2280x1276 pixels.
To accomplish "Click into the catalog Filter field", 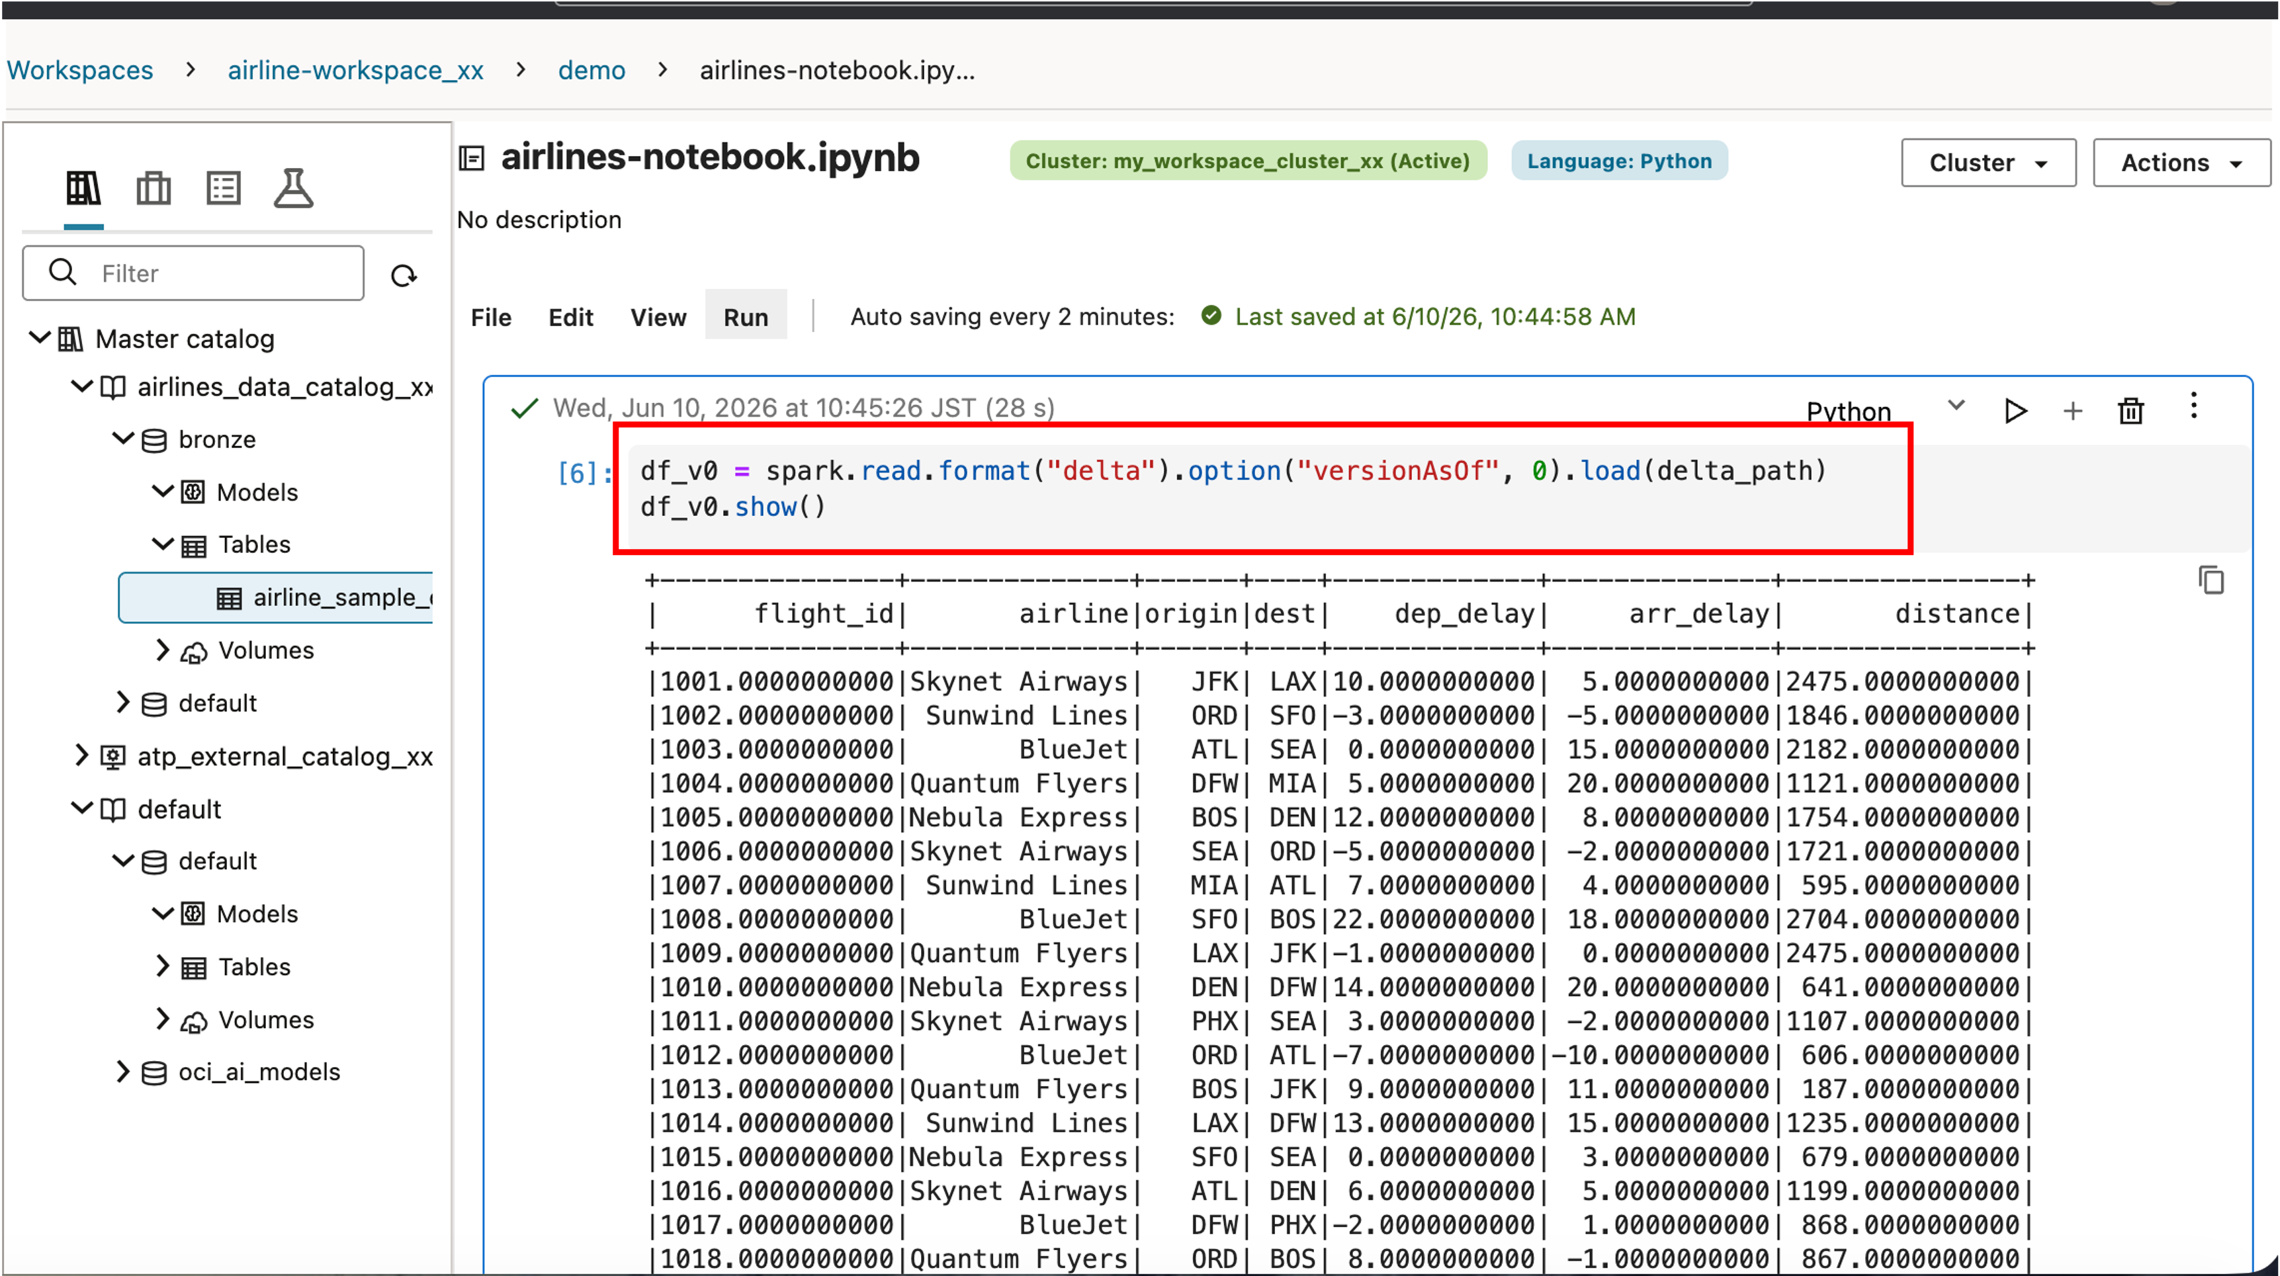I will tap(193, 273).
